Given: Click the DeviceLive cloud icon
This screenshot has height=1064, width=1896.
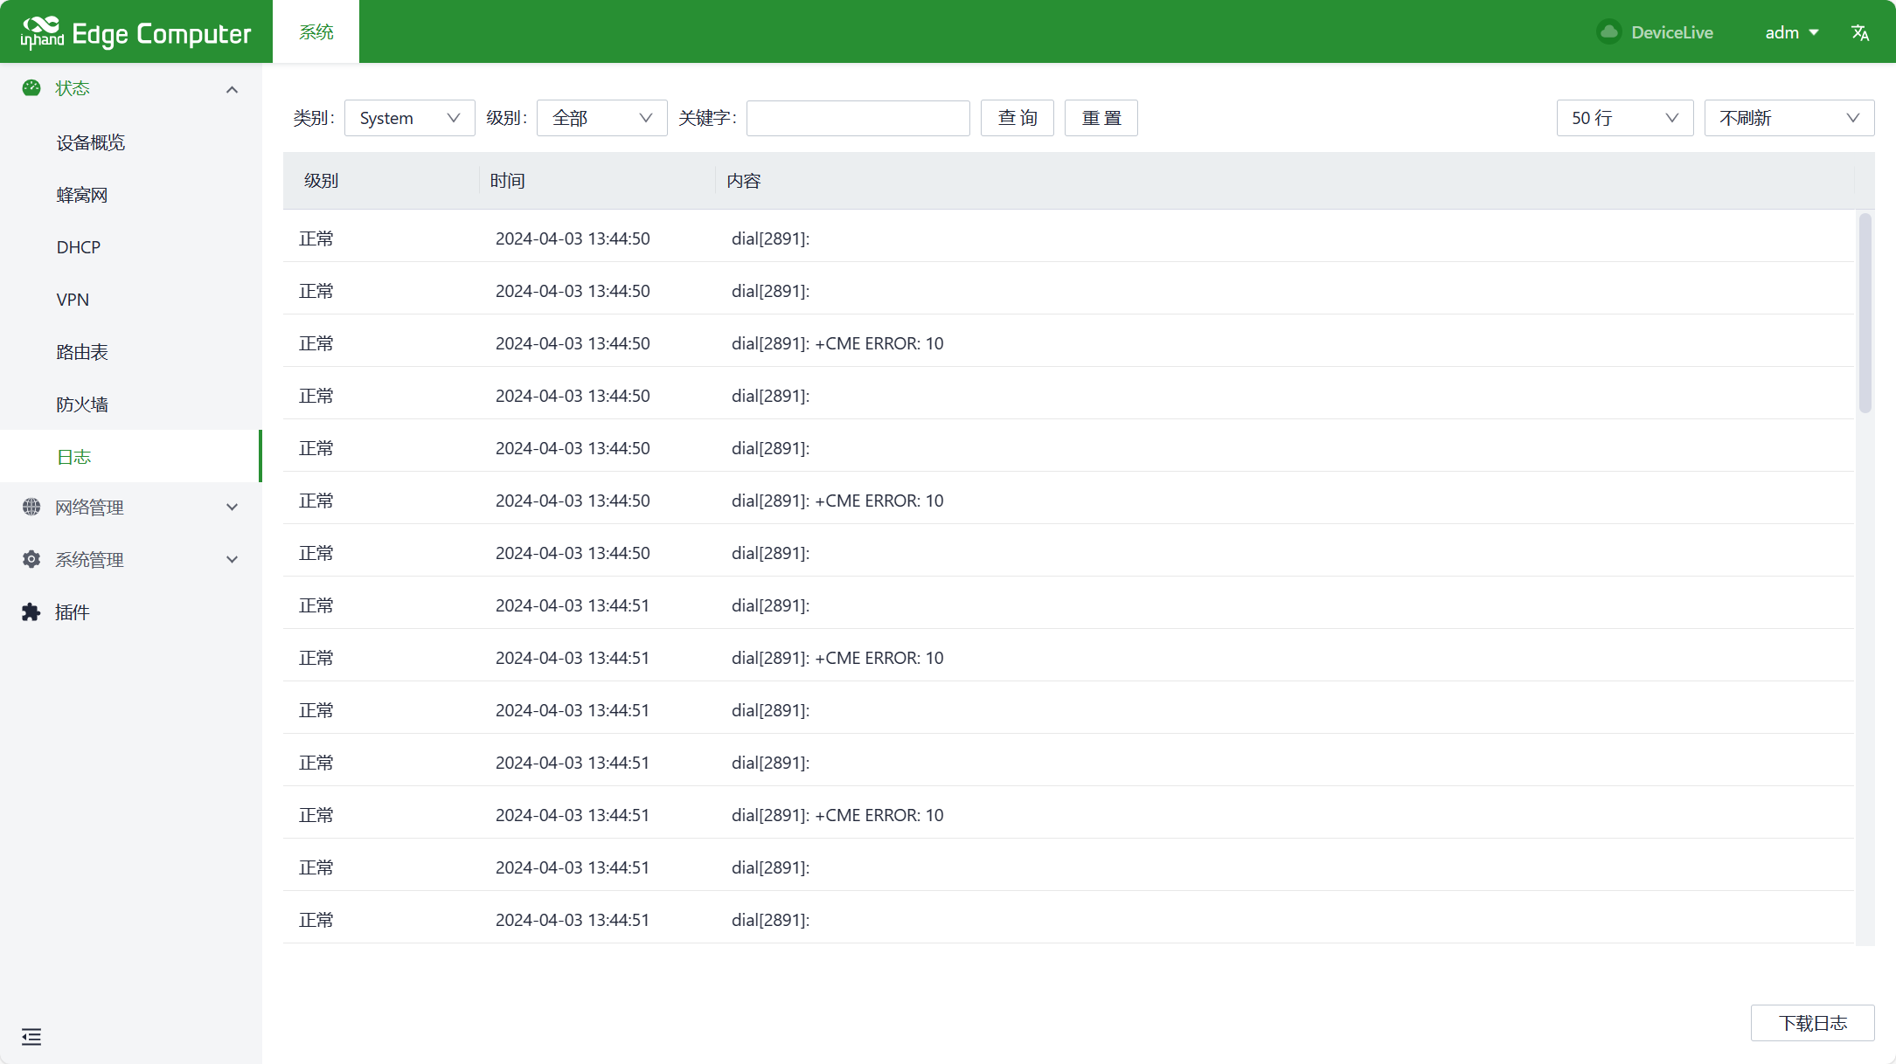Looking at the screenshot, I should [x=1608, y=32].
